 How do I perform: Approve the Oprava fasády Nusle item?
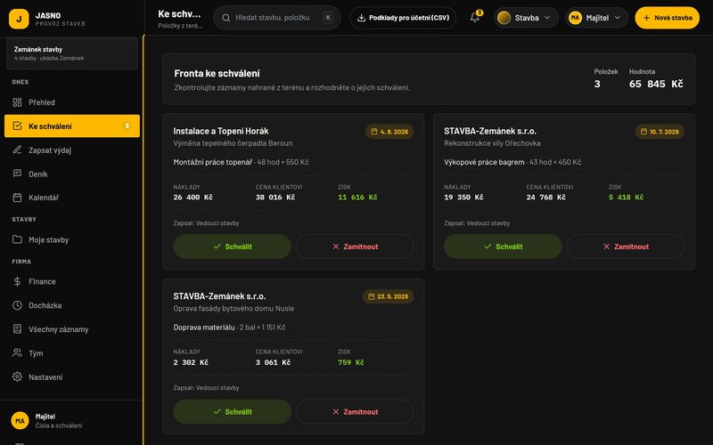[232, 411]
